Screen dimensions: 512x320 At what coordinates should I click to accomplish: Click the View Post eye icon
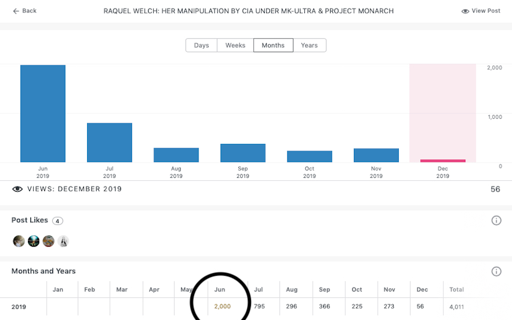tap(465, 11)
